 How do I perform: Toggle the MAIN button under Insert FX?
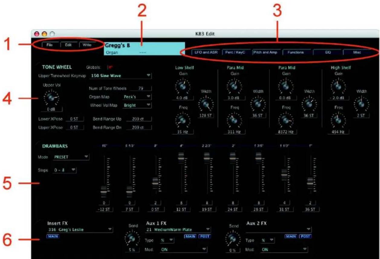point(53,236)
